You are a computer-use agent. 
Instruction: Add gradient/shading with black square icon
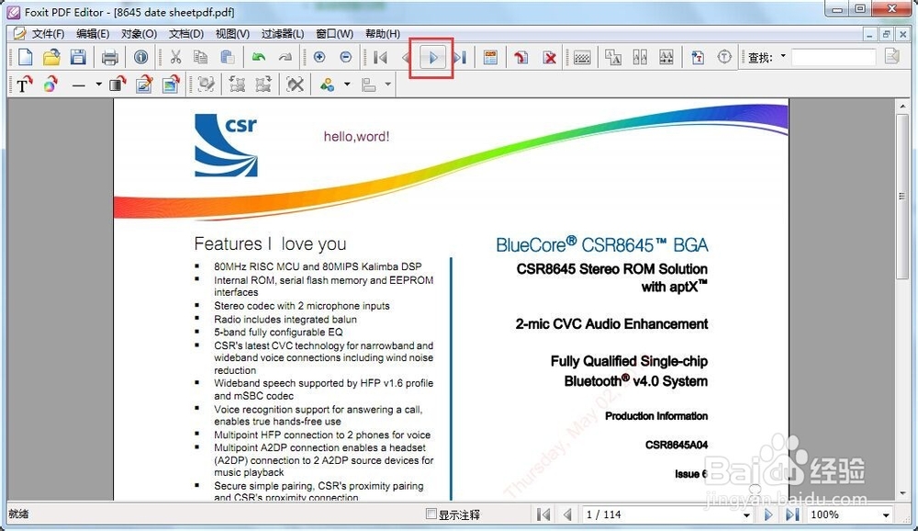click(x=118, y=85)
